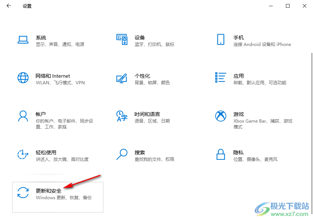Open the Accounts person icon
The image size is (313, 220).
[23, 116]
